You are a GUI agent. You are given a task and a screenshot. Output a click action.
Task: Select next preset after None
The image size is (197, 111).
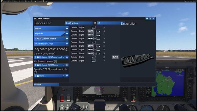click(63, 76)
